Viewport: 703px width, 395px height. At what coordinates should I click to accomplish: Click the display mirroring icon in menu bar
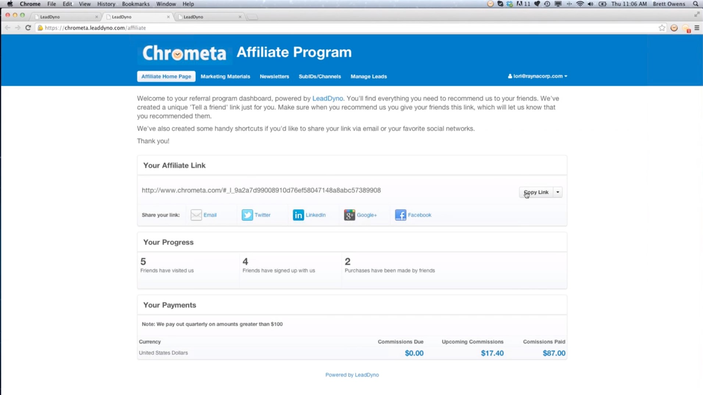click(558, 4)
